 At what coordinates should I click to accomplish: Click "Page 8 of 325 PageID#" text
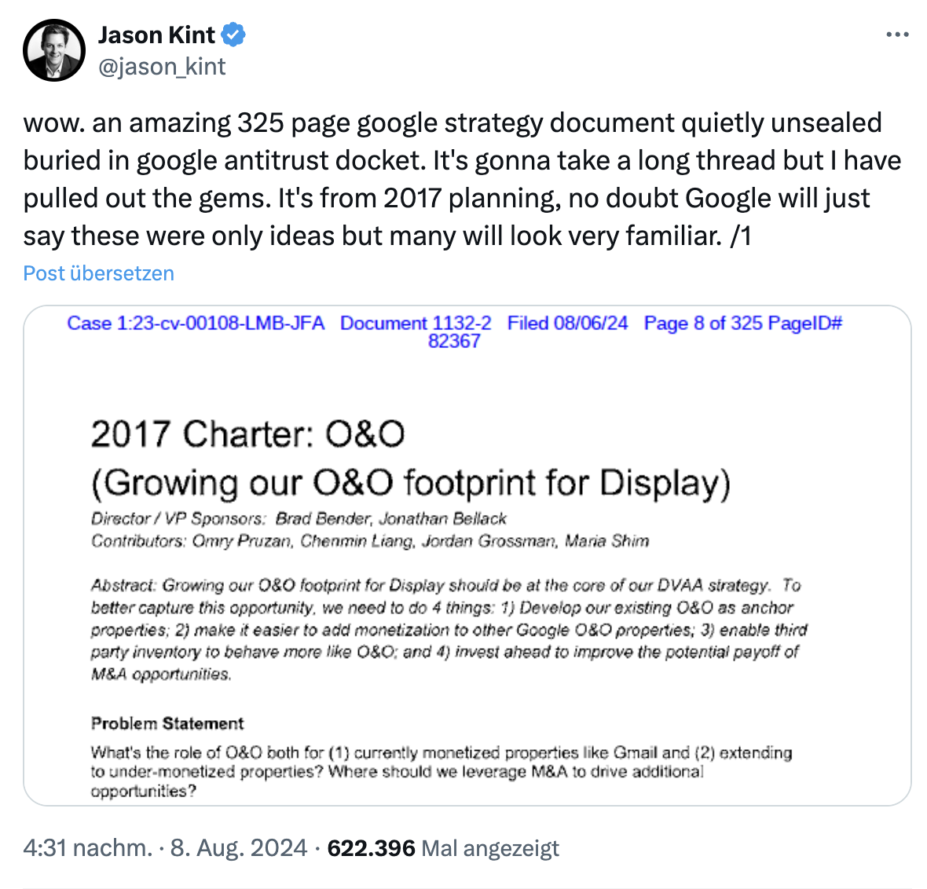[x=742, y=323]
